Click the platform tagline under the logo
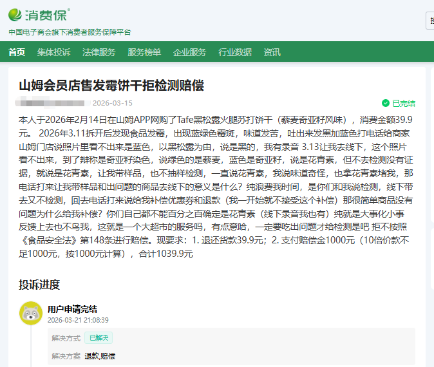The height and width of the screenshot is (367, 434). [70, 32]
